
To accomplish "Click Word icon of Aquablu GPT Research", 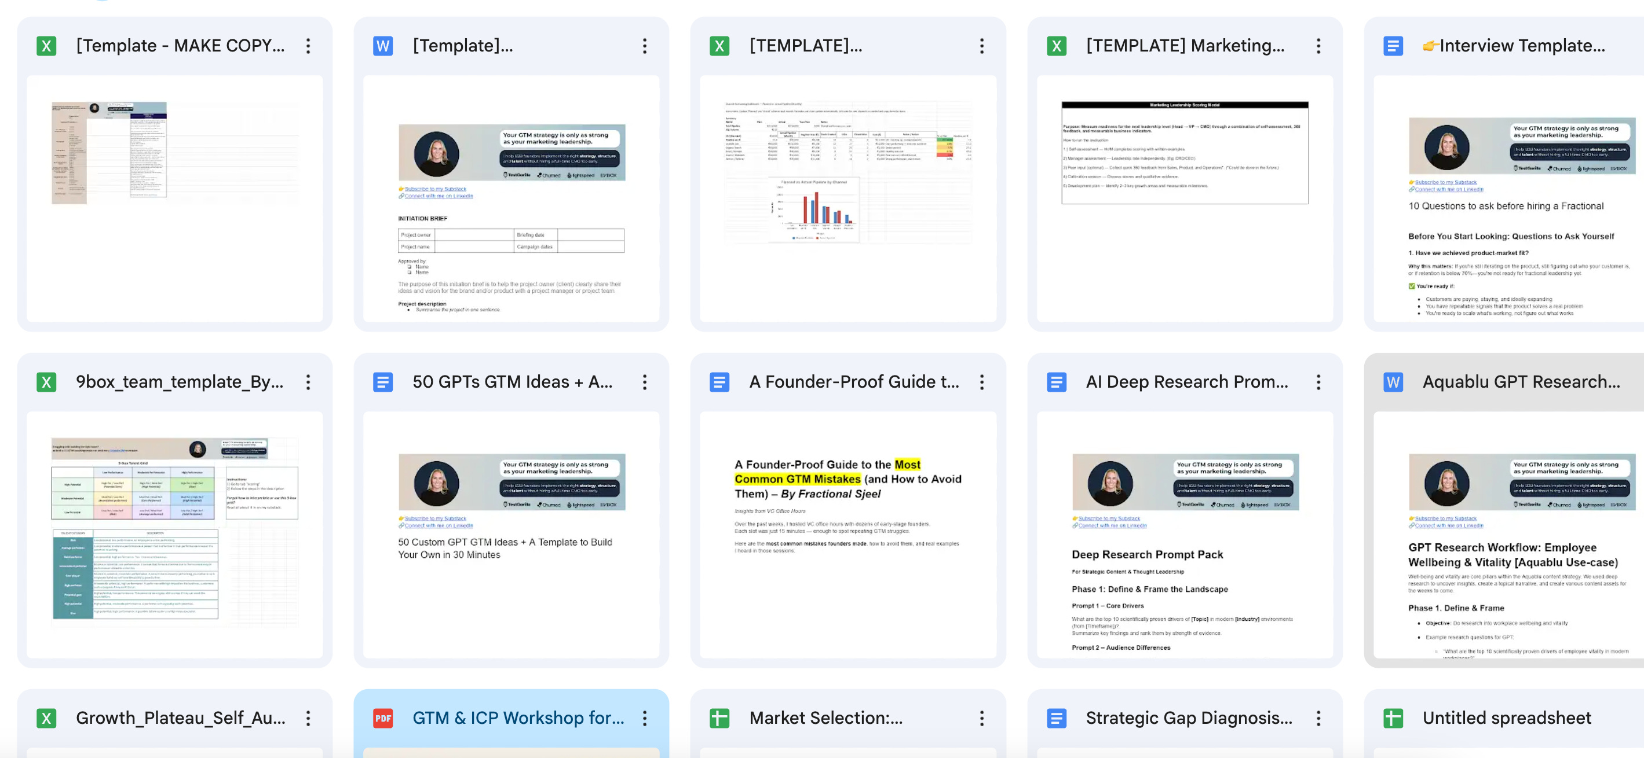I will pyautogui.click(x=1393, y=382).
